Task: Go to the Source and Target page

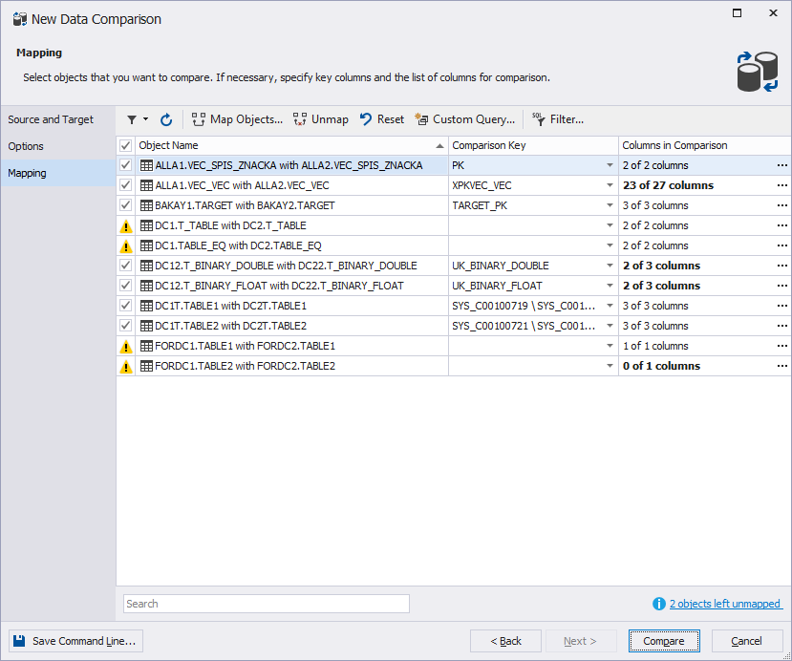Action: [51, 119]
